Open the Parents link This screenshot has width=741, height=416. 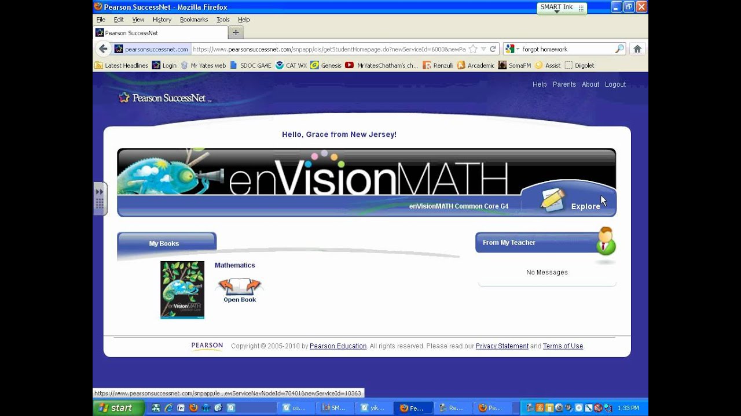pyautogui.click(x=564, y=84)
